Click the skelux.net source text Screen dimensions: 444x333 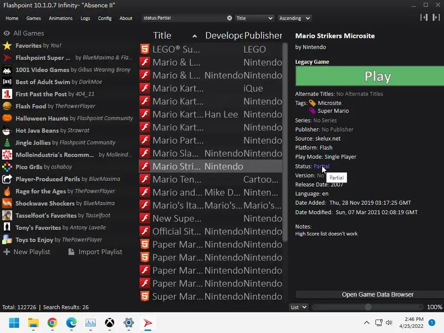click(328, 138)
